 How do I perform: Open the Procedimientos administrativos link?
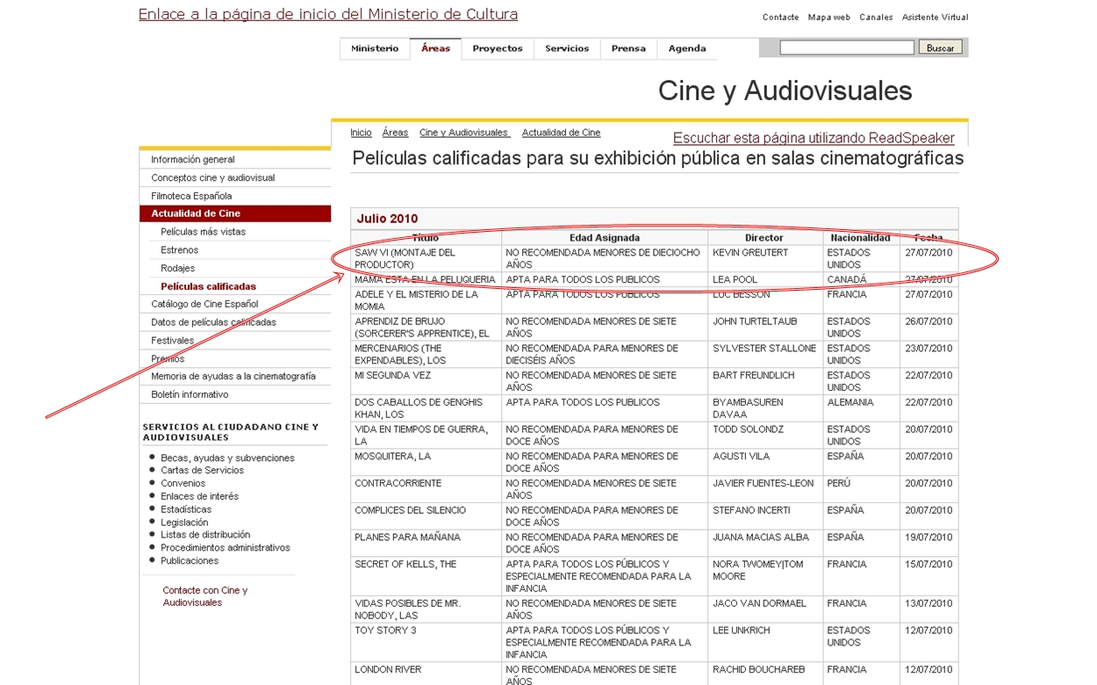[226, 548]
